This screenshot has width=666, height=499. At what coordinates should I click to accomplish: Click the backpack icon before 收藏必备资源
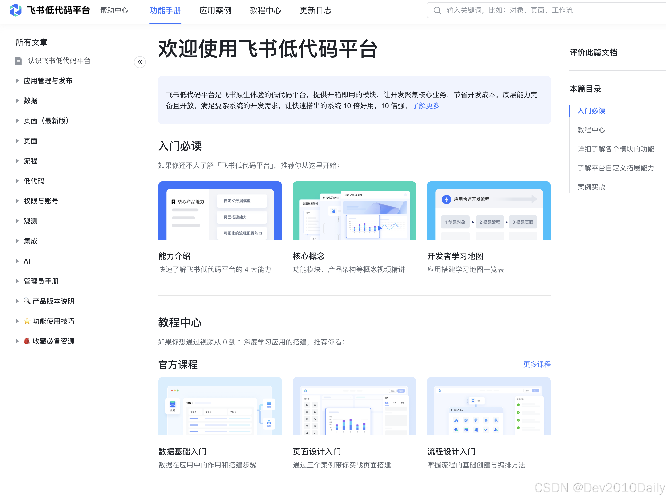point(27,341)
